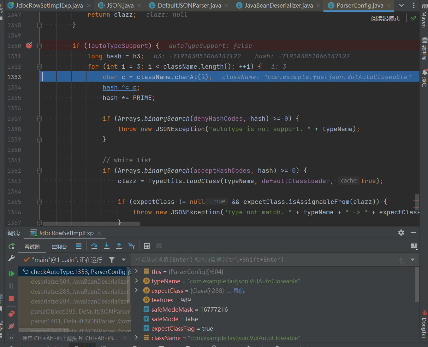Hide the debug tool window
The height and width of the screenshot is (347, 428).
click(x=413, y=233)
